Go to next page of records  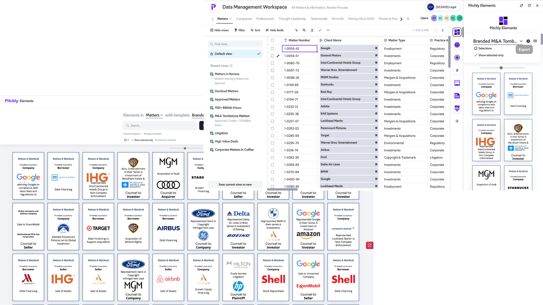443,30
